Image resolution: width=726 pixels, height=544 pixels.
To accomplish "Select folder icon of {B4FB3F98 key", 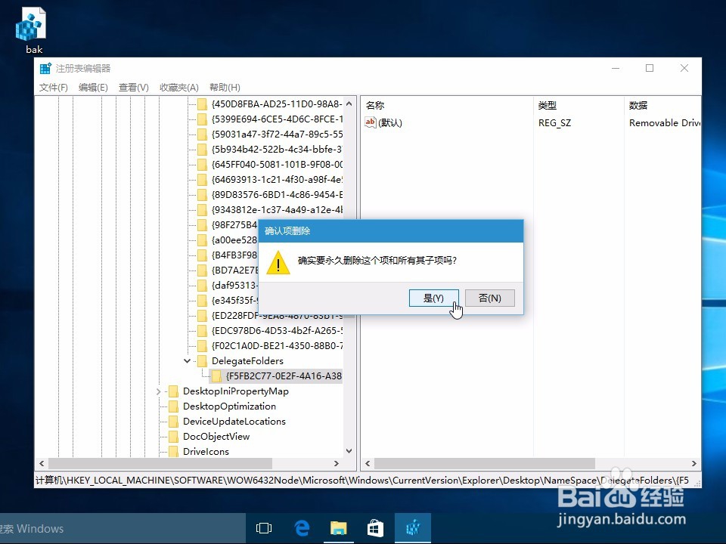I will tap(203, 255).
